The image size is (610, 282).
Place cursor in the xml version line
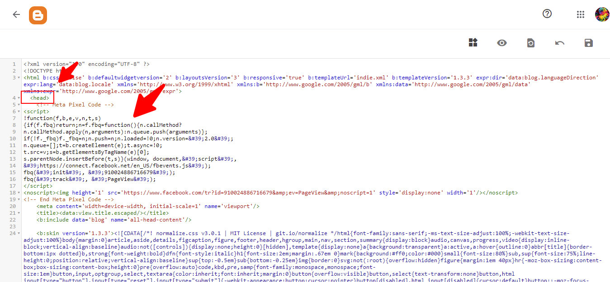click(86, 64)
